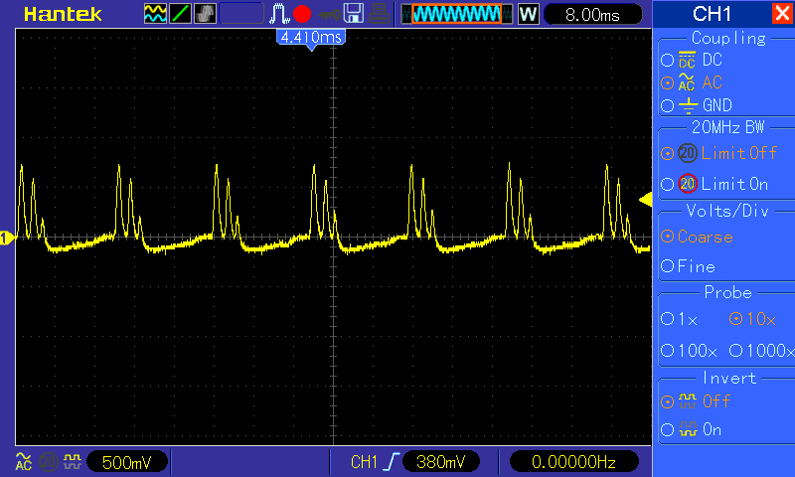Click the AC coupling status icon
The image size is (795, 477).
point(23,462)
